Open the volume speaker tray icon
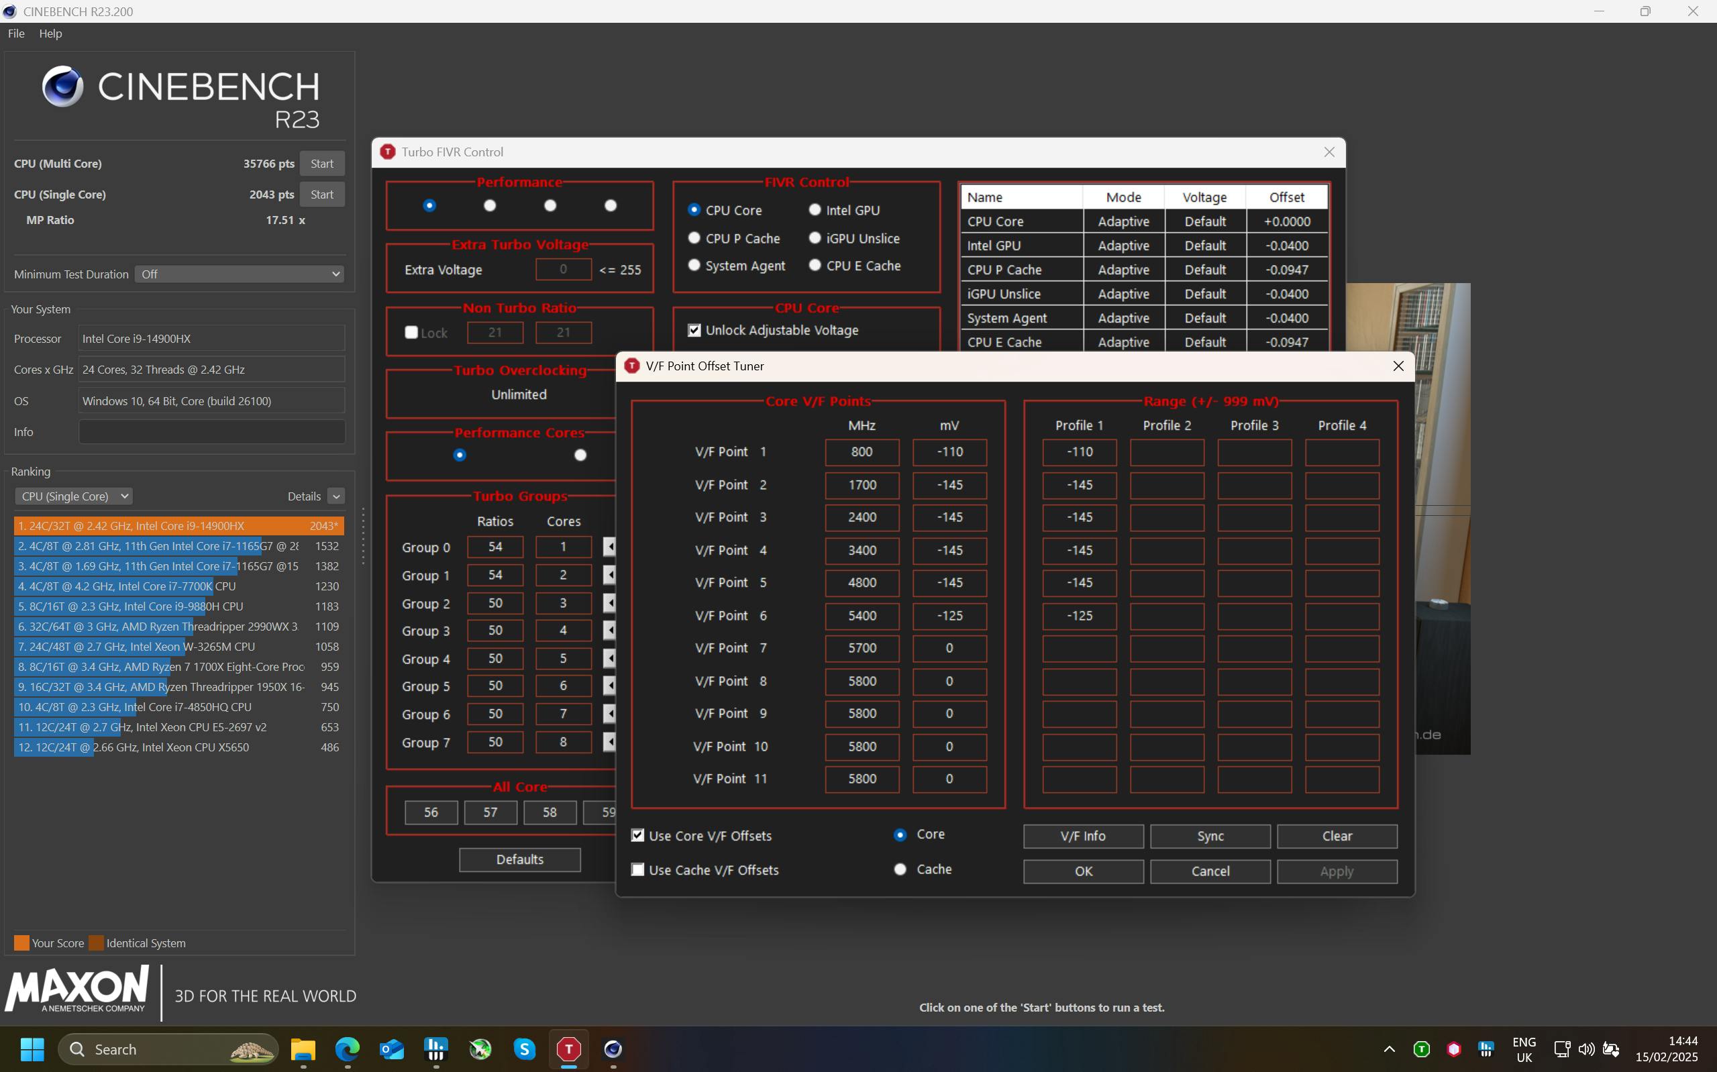 pos(1587,1049)
